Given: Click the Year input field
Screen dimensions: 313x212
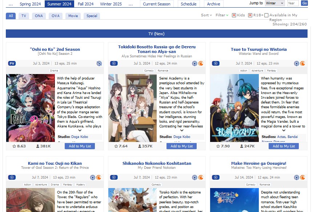Looking at the screenshot, I should pos(293,3).
